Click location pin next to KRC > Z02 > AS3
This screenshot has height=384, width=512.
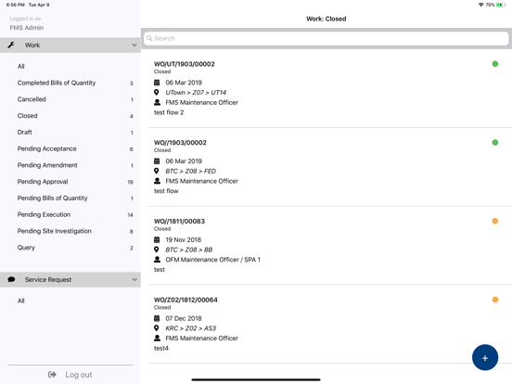[157, 328]
